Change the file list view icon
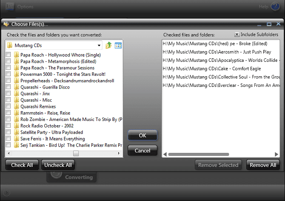285x201 pixels. coord(118,46)
